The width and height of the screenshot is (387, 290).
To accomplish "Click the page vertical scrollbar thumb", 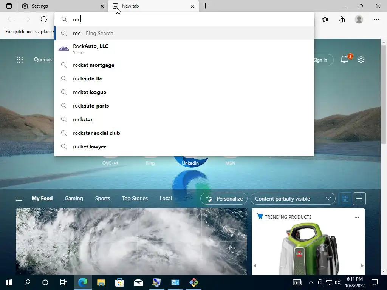I will pyautogui.click(x=384, y=94).
